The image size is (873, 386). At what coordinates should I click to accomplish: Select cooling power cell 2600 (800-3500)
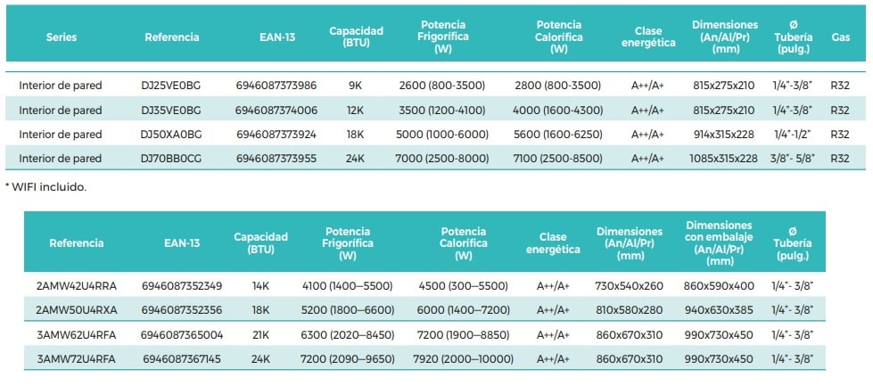click(441, 86)
